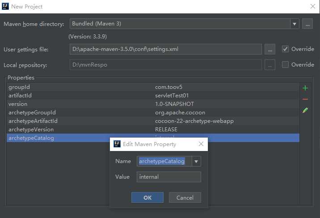Browse for Local repository with ellipsis button
The height and width of the screenshot is (218, 320).
click(270, 65)
